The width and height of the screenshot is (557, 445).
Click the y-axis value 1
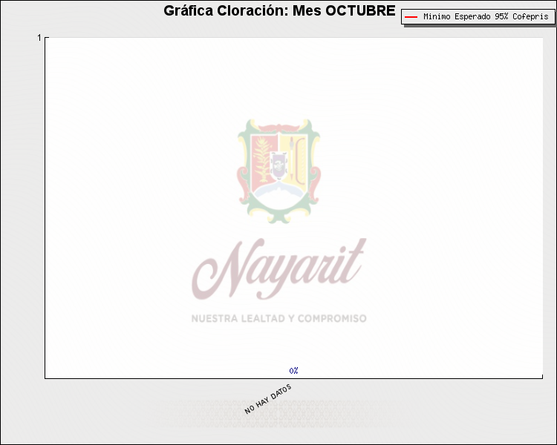click(x=39, y=38)
